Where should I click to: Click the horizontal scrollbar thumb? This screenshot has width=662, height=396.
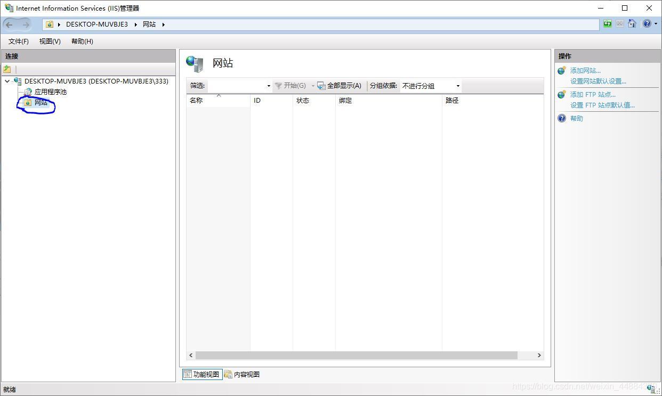click(357, 355)
